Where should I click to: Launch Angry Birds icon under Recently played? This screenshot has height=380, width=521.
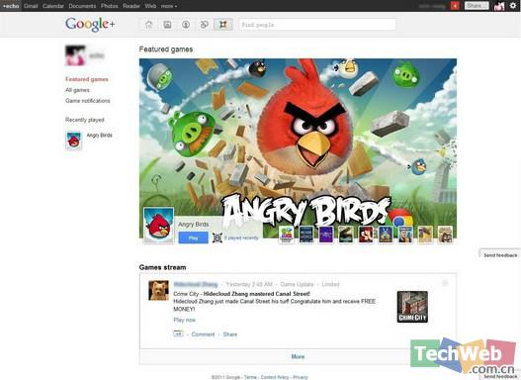[74, 141]
